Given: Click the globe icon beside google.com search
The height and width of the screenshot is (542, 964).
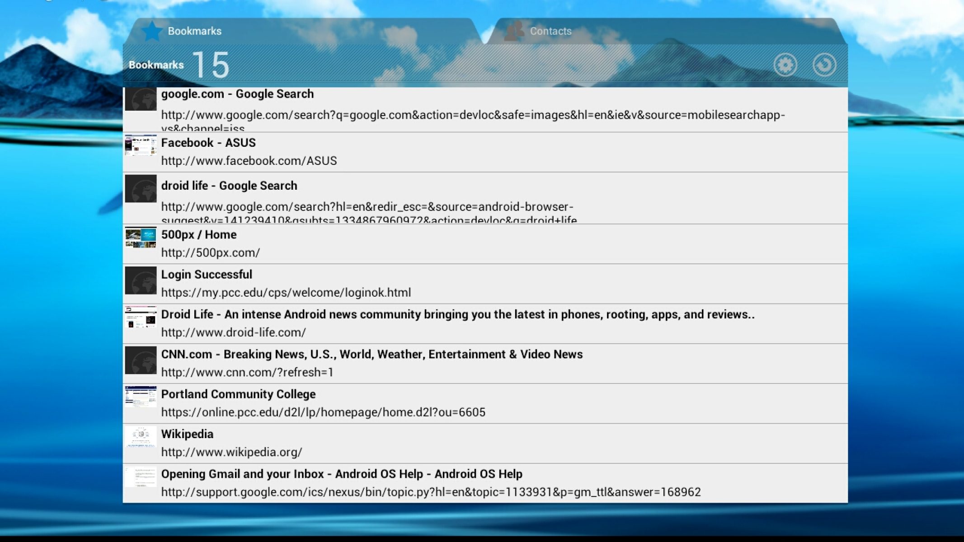Looking at the screenshot, I should coord(141,99).
